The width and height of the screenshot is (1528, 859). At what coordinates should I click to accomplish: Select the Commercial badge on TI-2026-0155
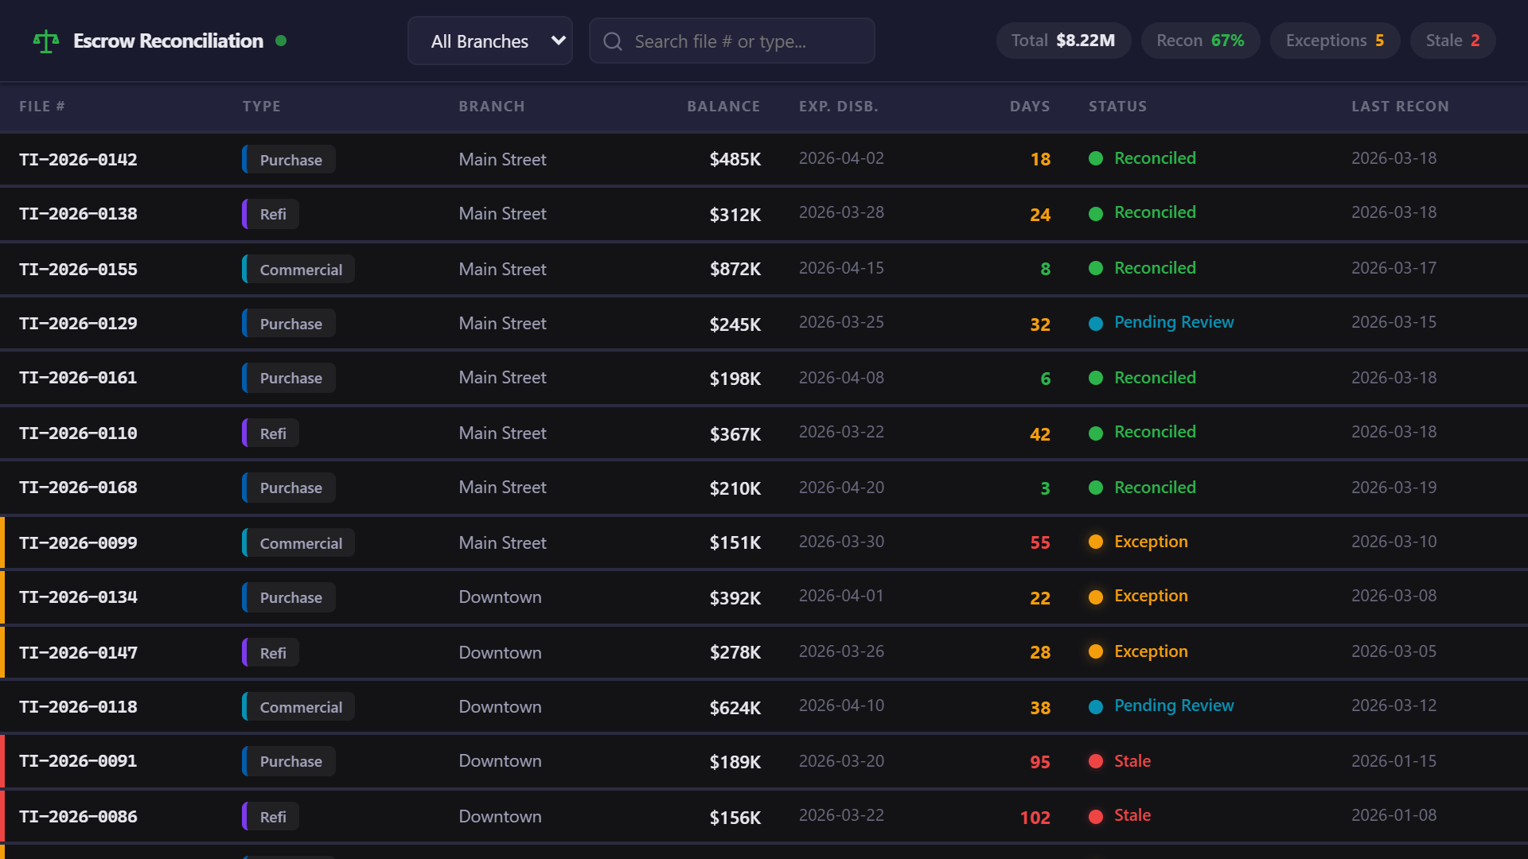click(298, 269)
